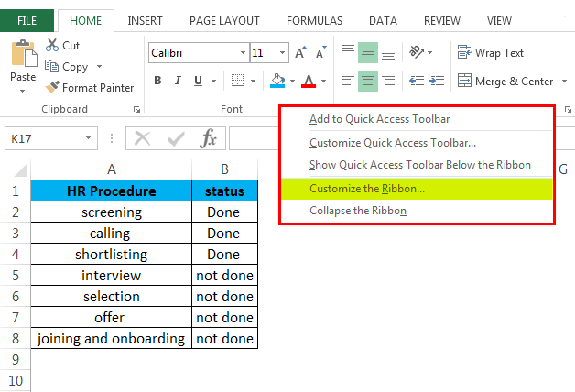The width and height of the screenshot is (575, 392).
Task: Click the Copy icon
Action: point(51,66)
